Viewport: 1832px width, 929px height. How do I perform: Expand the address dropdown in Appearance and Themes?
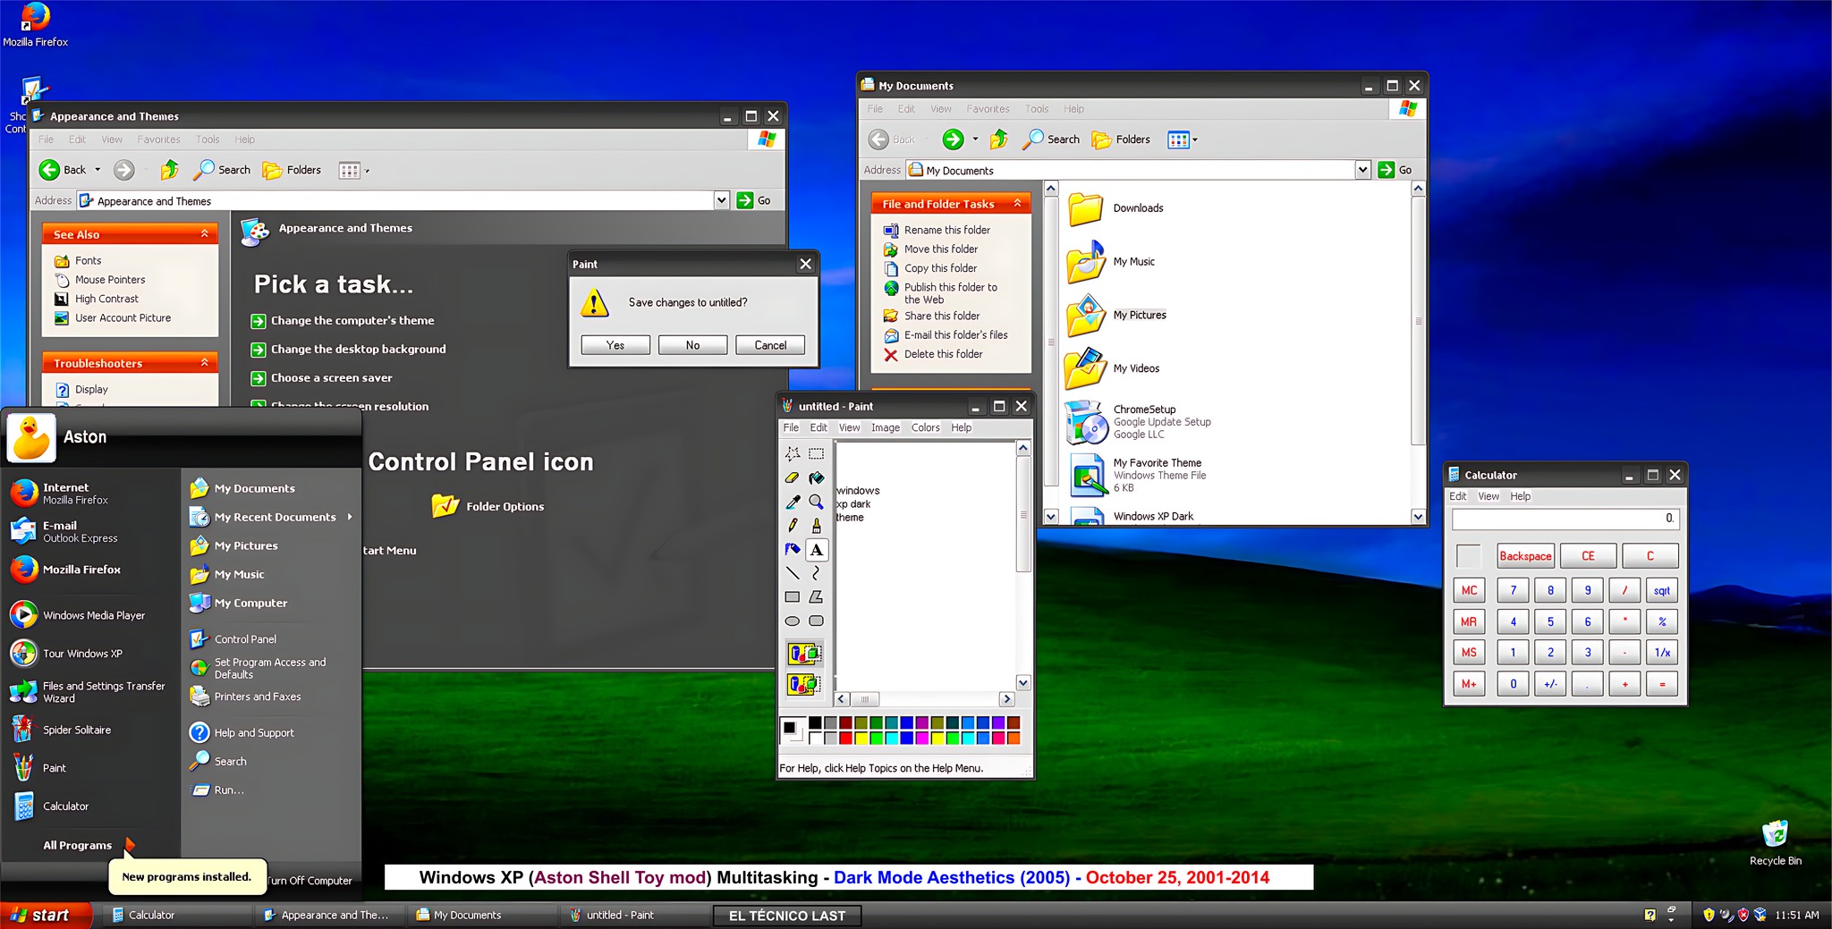(x=722, y=200)
